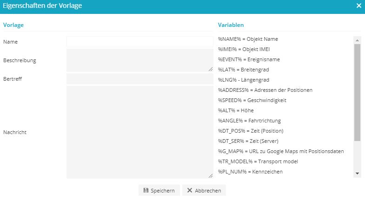Click the scroll up arrow in Variablen list
The height and width of the screenshot is (199, 365).
(357, 40)
